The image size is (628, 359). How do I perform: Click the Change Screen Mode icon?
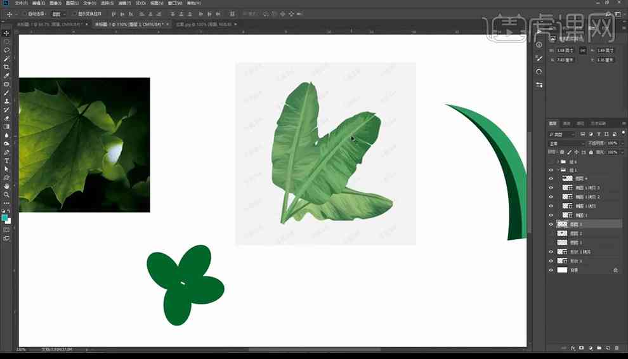pyautogui.click(x=6, y=238)
